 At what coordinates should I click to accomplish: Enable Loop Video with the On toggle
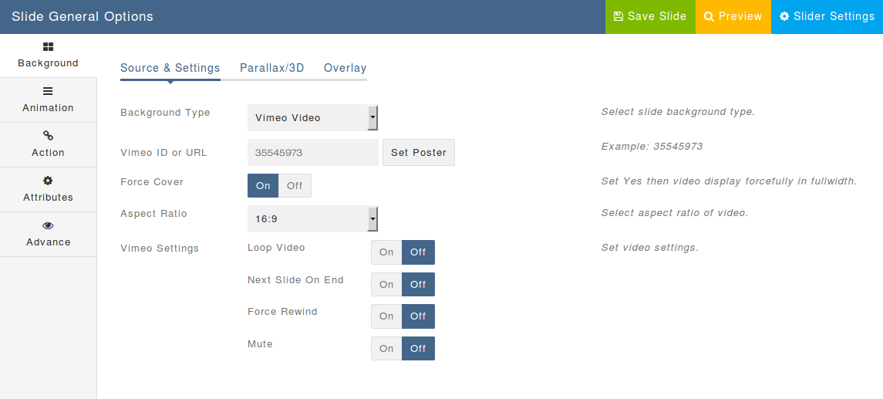click(386, 252)
